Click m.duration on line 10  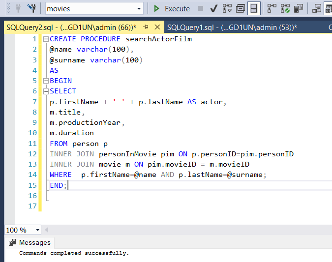72,133
